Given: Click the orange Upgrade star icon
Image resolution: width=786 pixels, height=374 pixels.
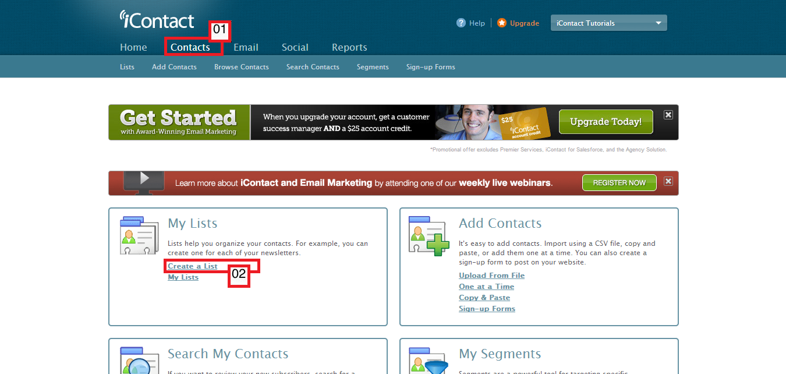Looking at the screenshot, I should tap(502, 23).
